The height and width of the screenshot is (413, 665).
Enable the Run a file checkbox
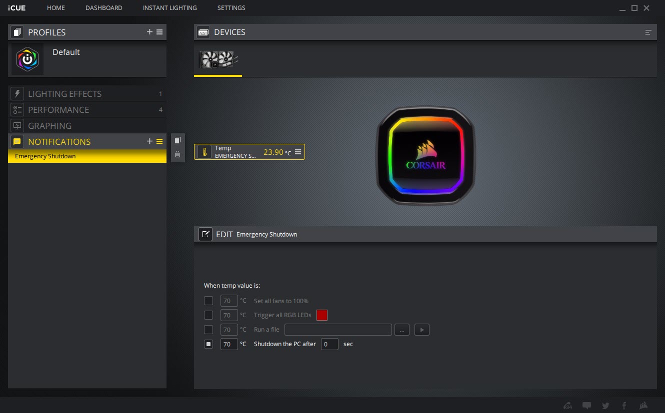(x=208, y=330)
